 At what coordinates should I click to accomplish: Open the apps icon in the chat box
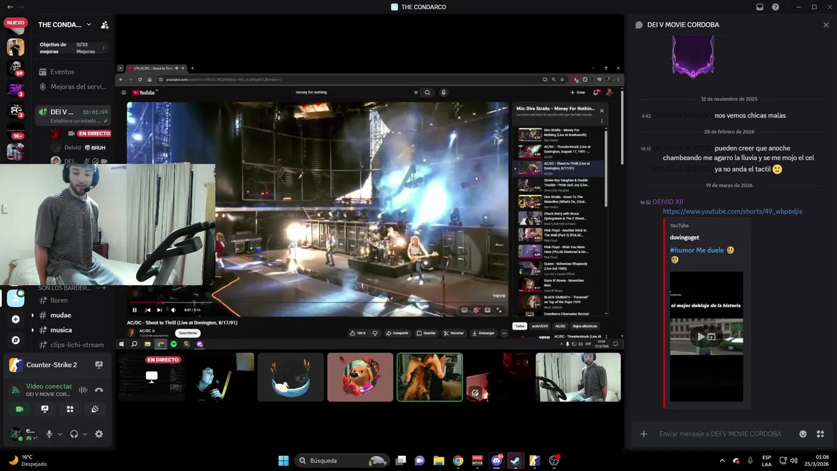click(820, 434)
